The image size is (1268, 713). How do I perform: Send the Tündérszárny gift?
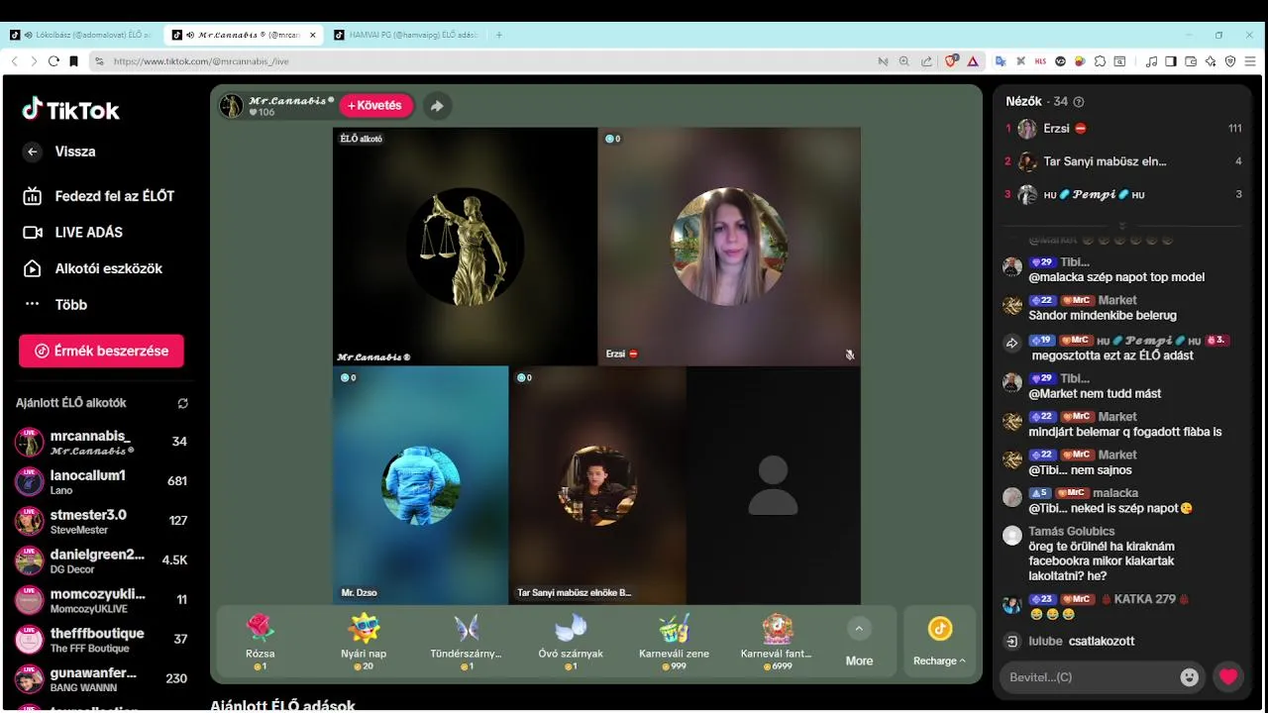tap(467, 641)
